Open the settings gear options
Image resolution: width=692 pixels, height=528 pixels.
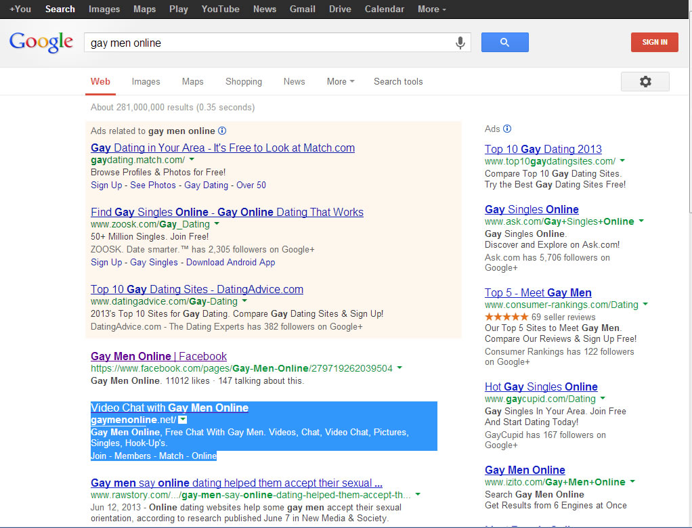pos(645,81)
